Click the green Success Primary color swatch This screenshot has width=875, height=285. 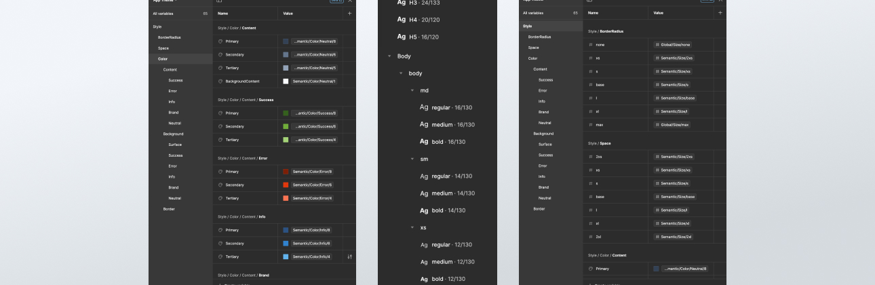click(286, 113)
